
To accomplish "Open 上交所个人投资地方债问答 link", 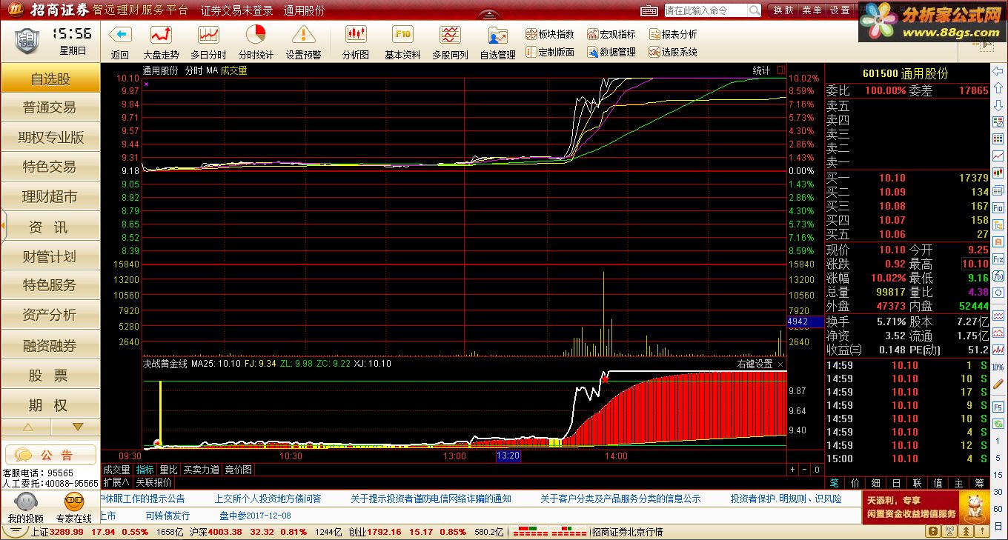I will [268, 499].
